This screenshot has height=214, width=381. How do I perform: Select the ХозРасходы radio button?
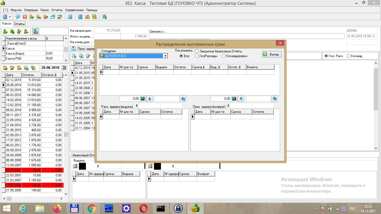pos(197,56)
